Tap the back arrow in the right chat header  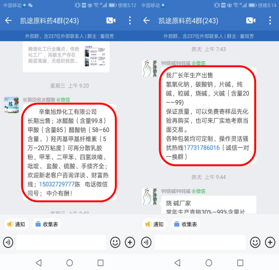coord(147,21)
